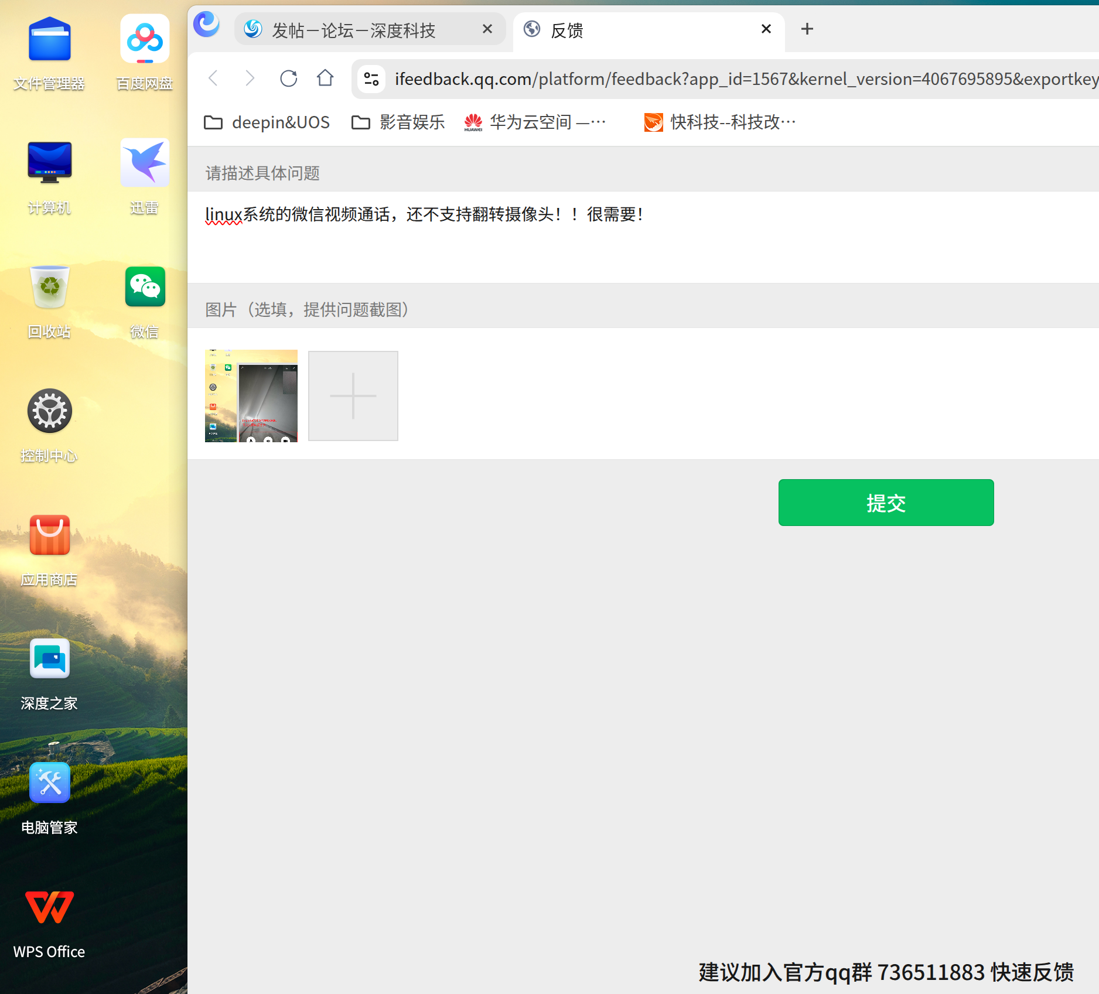The height and width of the screenshot is (994, 1099).
Task: Click the browser forward arrow
Action: [250, 78]
